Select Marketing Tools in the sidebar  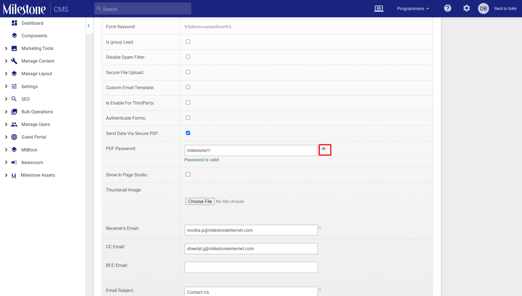pos(37,48)
